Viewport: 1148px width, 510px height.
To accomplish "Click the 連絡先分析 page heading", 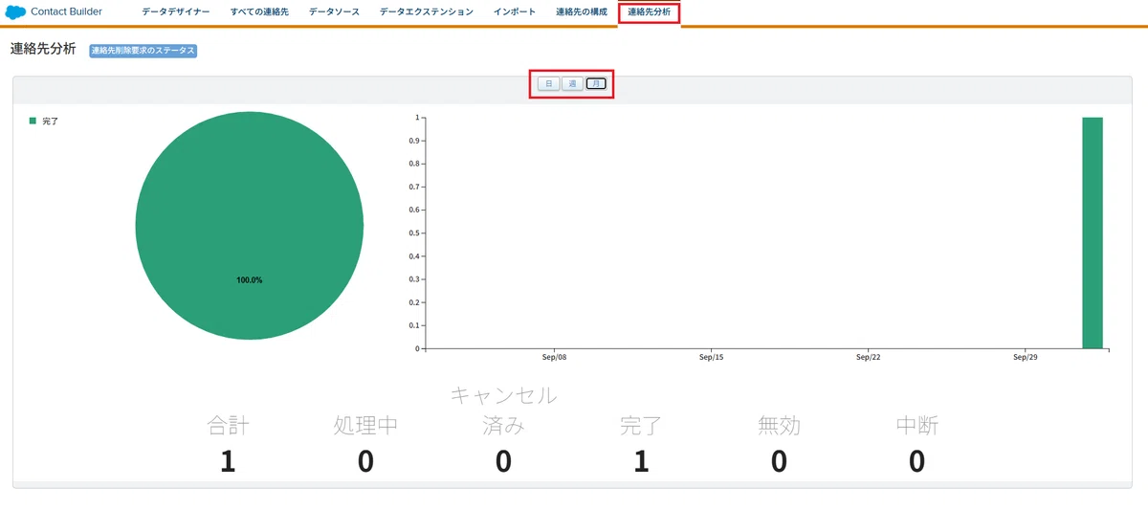I will [43, 50].
